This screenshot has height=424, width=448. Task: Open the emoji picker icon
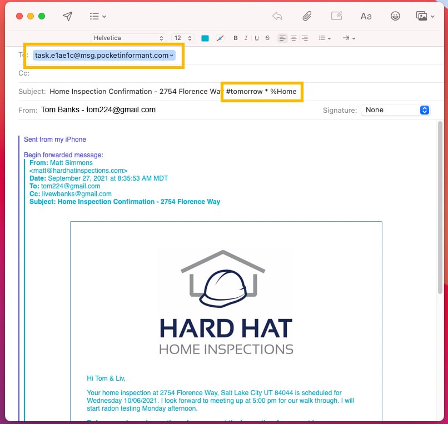click(395, 16)
